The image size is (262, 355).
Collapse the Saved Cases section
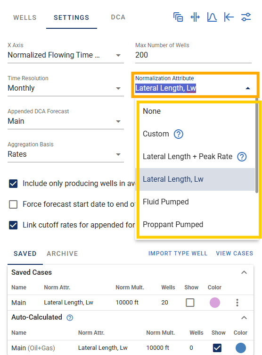[244, 272]
